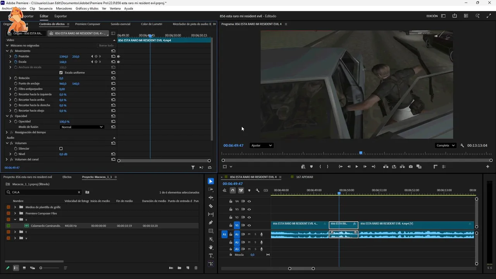Open the Ajustar zoom dropdown
The image size is (496, 279).
262,146
